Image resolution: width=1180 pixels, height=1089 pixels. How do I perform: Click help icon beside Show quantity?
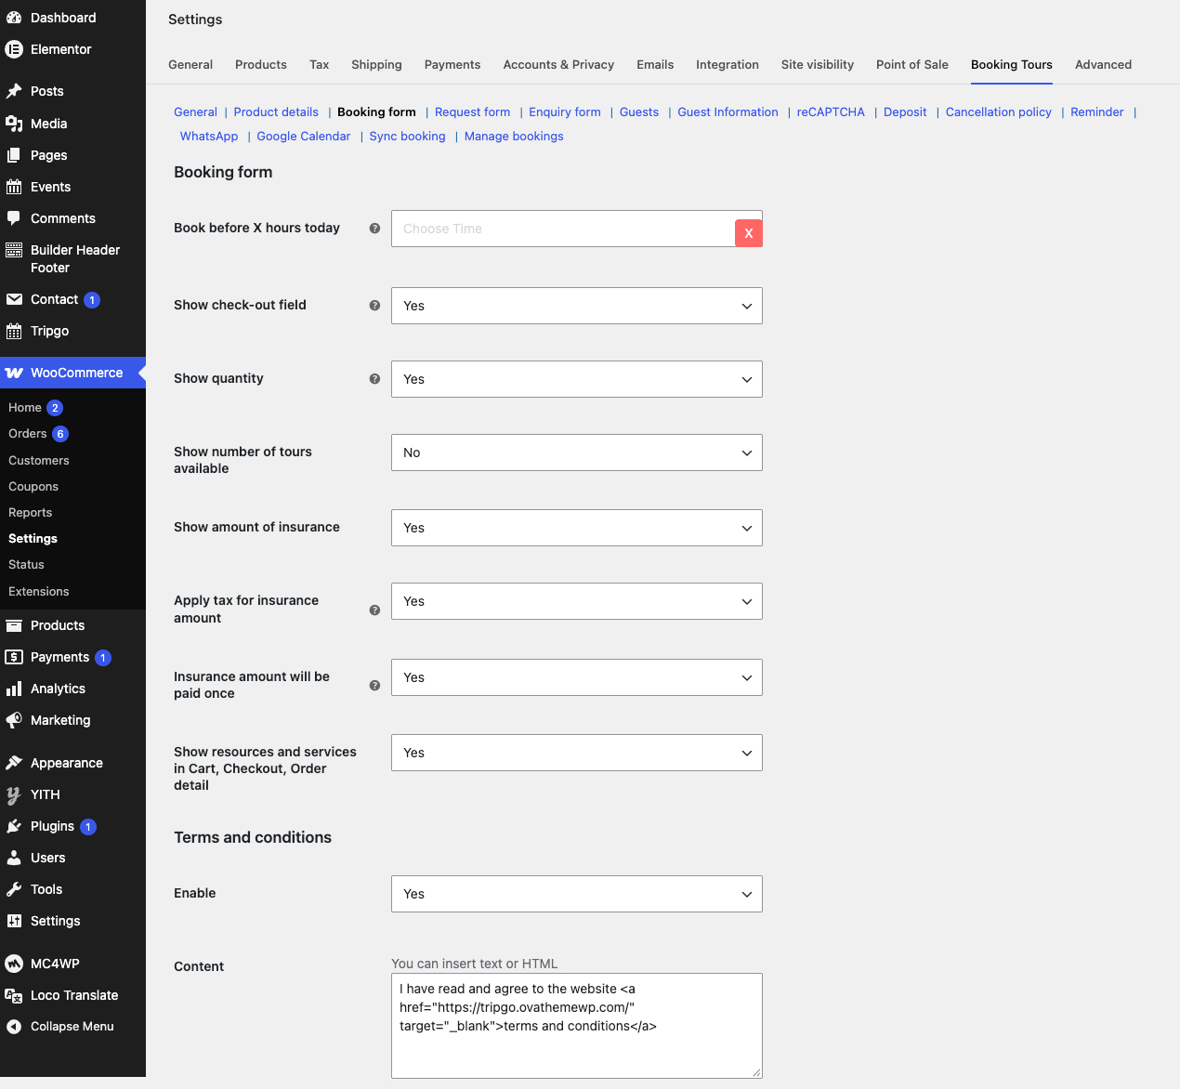374,379
